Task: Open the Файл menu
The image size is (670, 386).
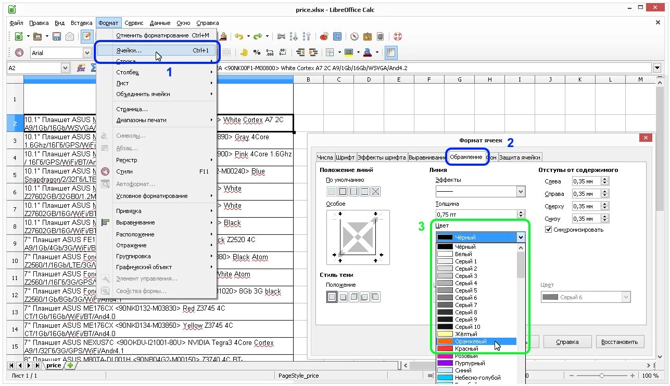Action: click(x=16, y=23)
